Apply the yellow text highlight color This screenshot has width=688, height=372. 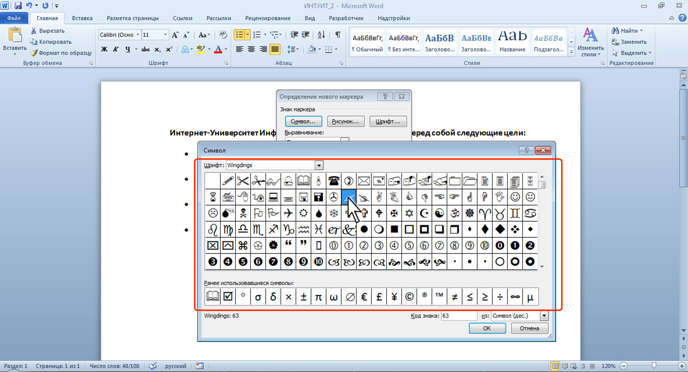[200, 49]
